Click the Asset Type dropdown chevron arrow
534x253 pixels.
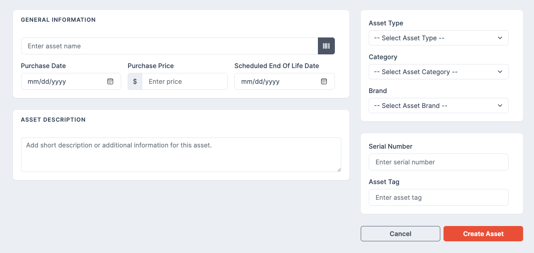coord(500,38)
